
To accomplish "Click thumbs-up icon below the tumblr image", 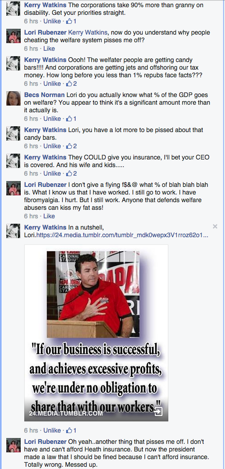I will coord(69,430).
